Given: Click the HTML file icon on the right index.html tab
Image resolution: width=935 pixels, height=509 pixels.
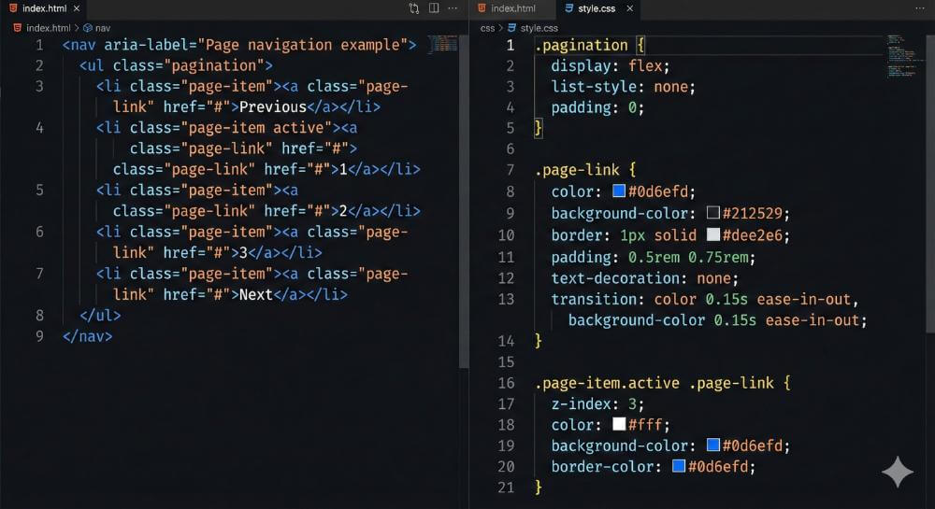Looking at the screenshot, I should click(482, 8).
